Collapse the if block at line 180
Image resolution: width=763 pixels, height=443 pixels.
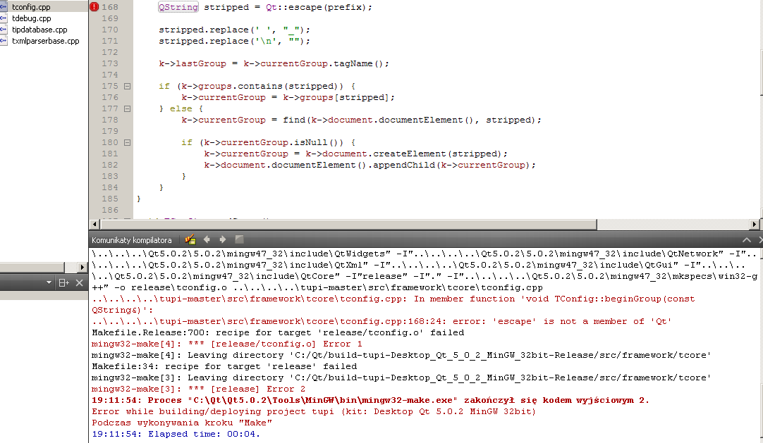[127, 142]
